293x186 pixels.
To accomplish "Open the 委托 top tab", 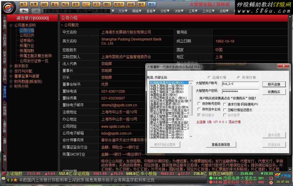I will tap(151, 4).
